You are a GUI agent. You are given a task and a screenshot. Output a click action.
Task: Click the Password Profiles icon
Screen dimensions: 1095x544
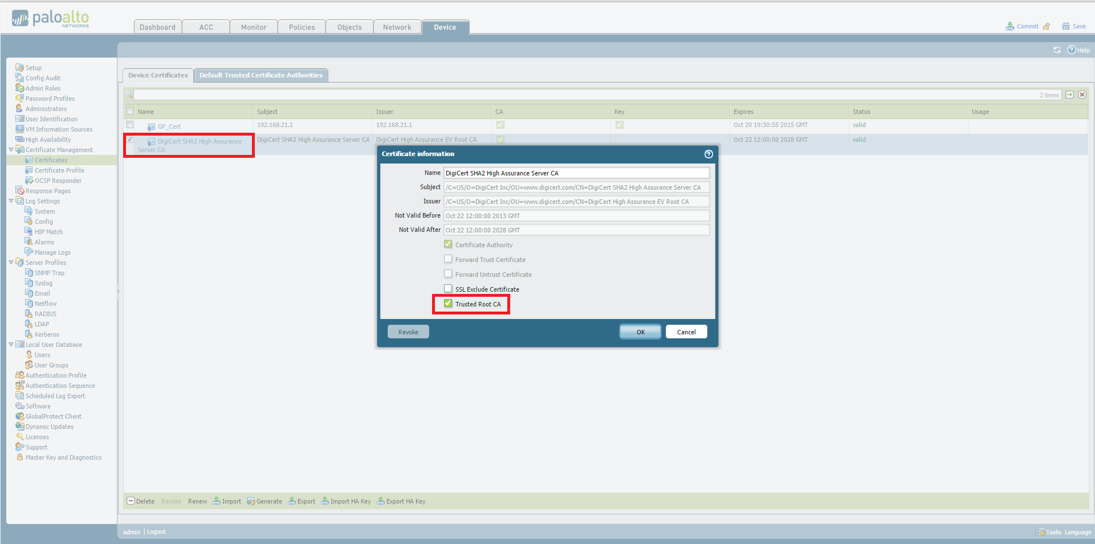pos(19,99)
